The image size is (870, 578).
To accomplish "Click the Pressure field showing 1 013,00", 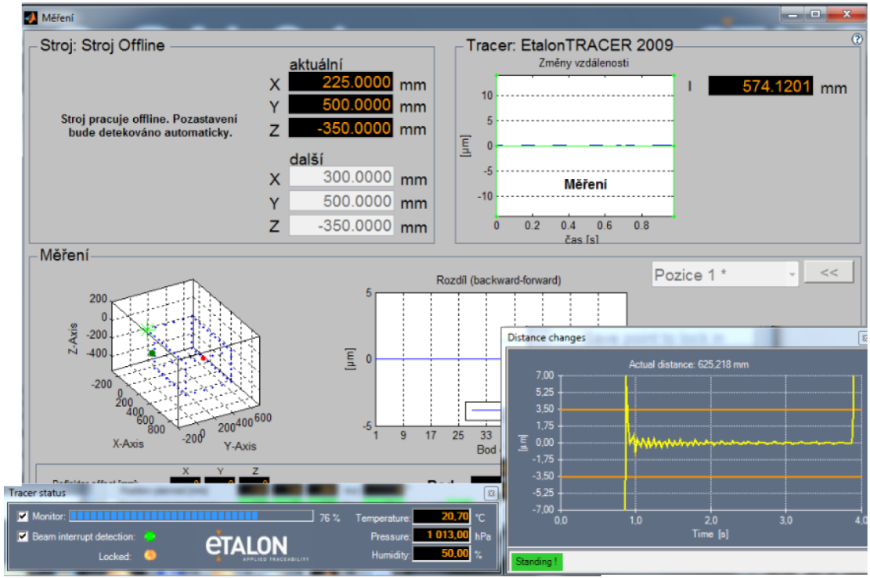I will [442, 535].
